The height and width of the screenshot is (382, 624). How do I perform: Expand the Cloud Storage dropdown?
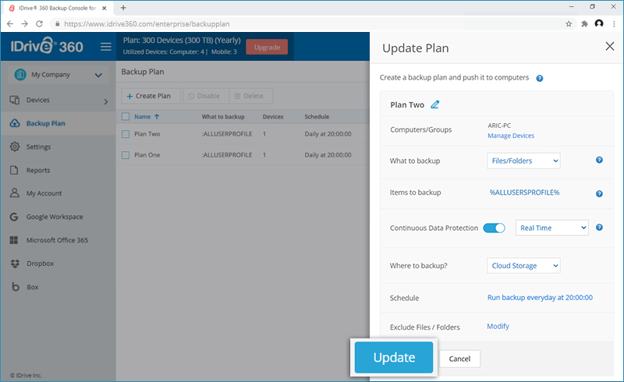point(523,266)
